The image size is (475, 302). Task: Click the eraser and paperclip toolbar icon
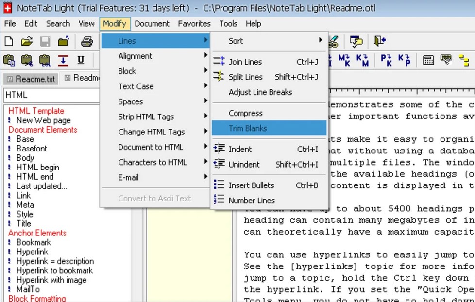click(333, 41)
